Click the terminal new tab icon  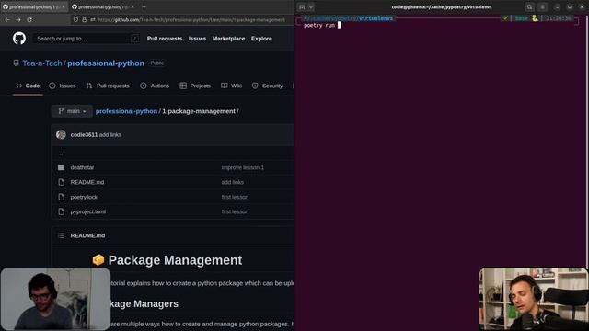[302, 6]
